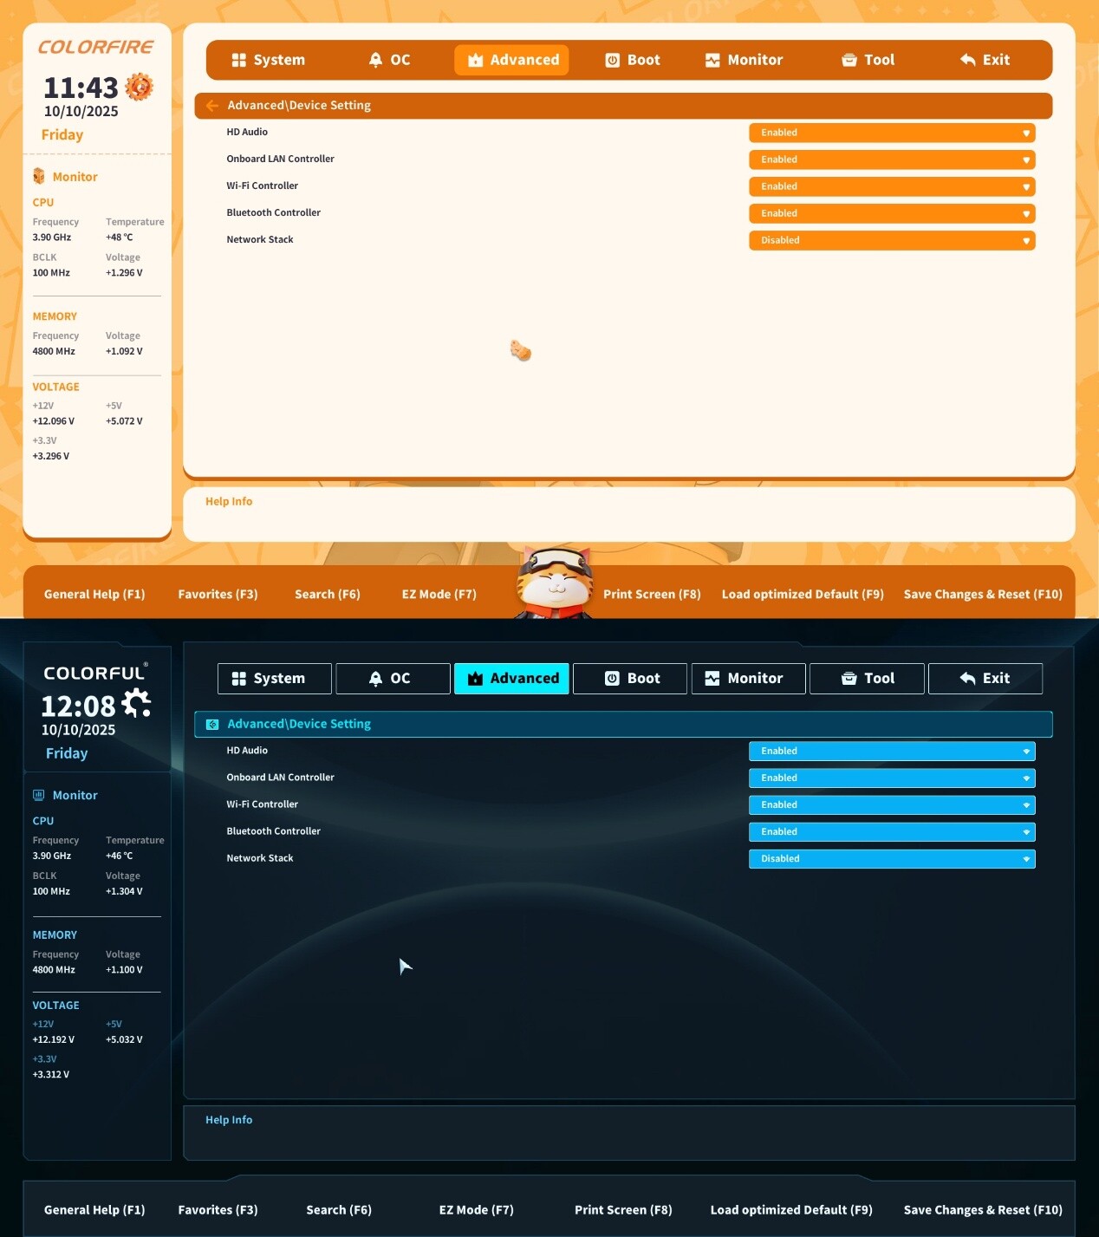1099x1237 pixels.
Task: Open the Boot tab in the dark blue BIOS
Action: coord(631,679)
